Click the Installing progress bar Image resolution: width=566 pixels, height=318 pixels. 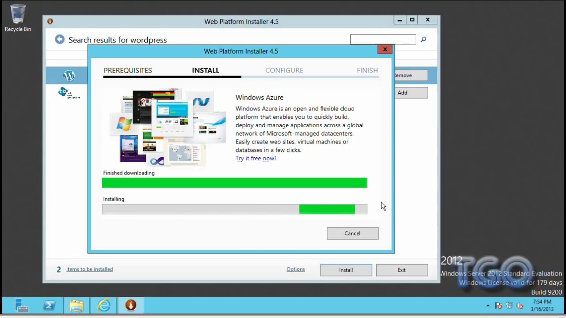pyautogui.click(x=234, y=209)
